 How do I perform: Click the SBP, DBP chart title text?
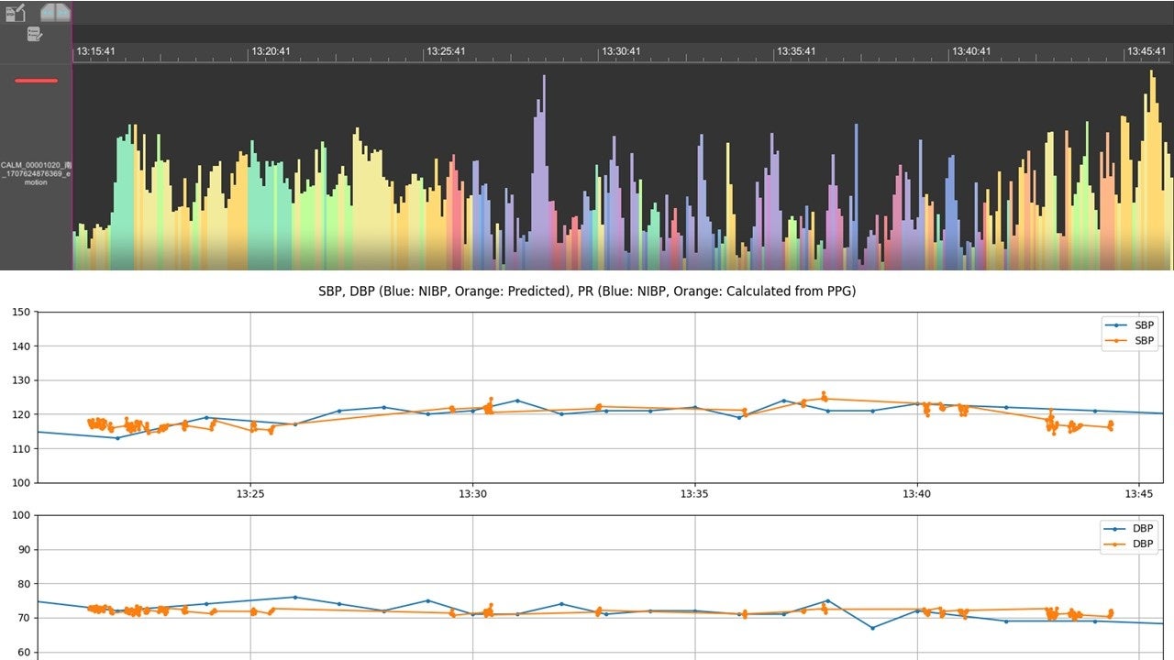click(x=586, y=291)
